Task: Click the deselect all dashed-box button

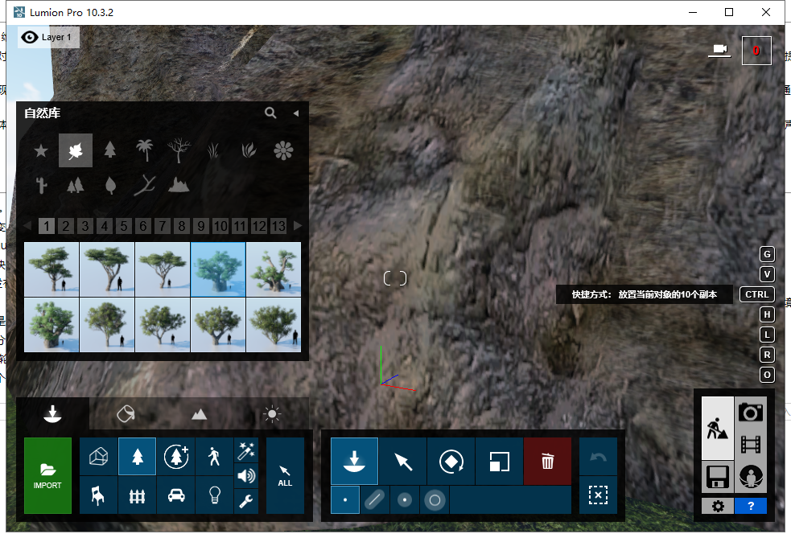Action: (x=599, y=495)
